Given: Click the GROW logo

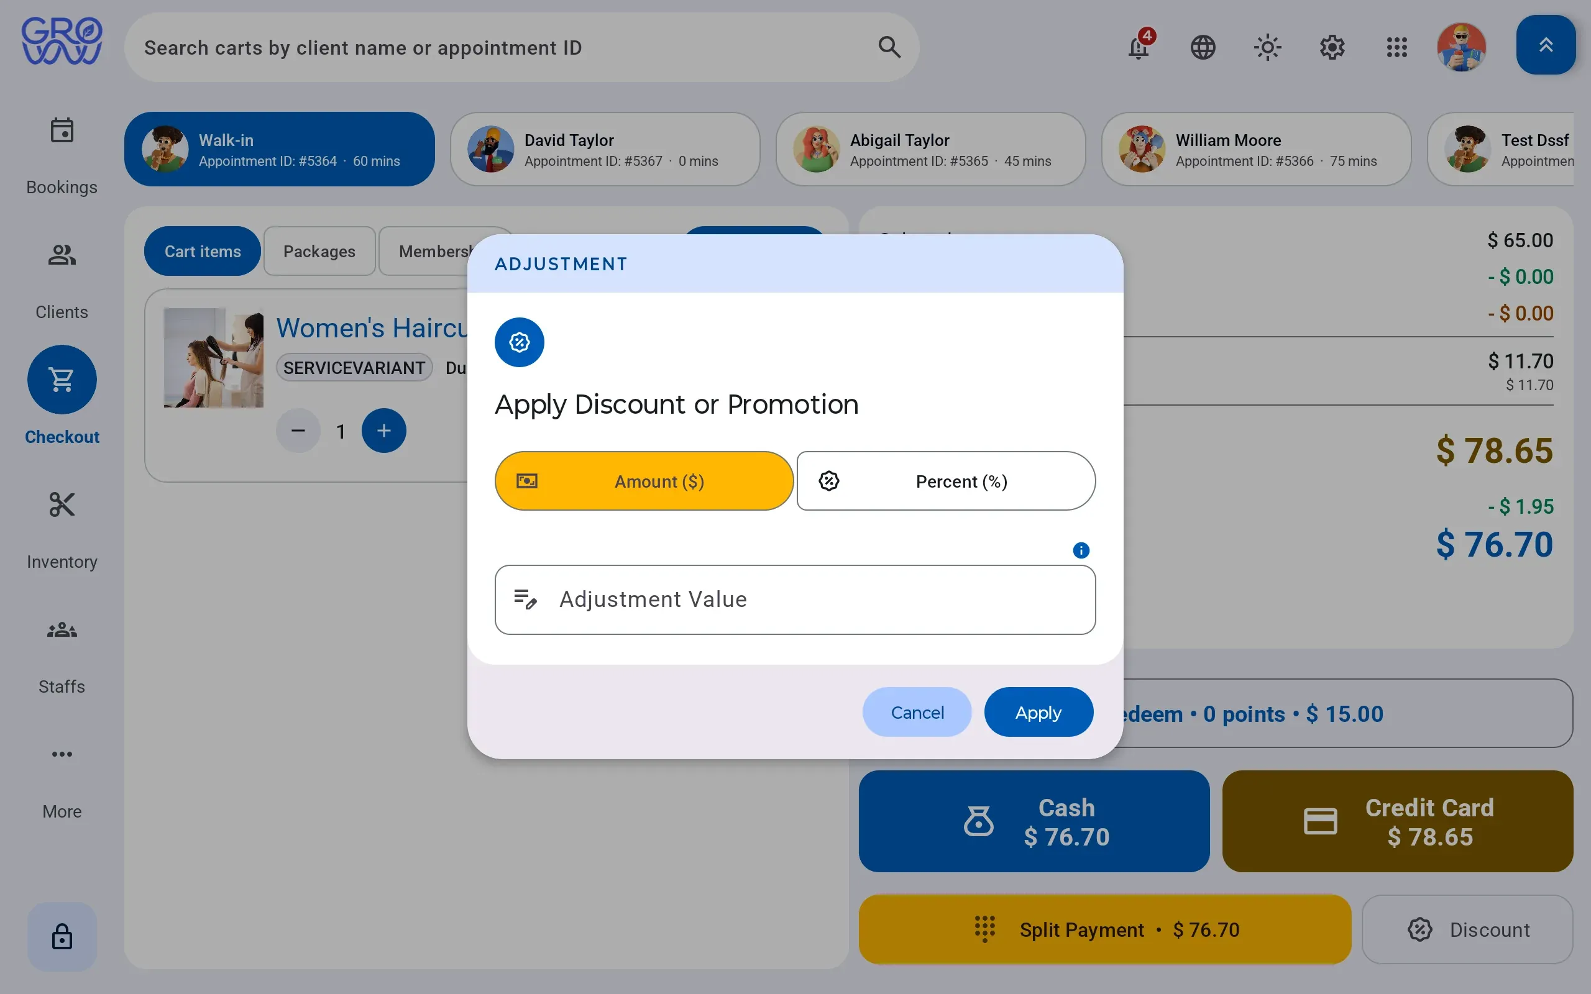Looking at the screenshot, I should [62, 41].
